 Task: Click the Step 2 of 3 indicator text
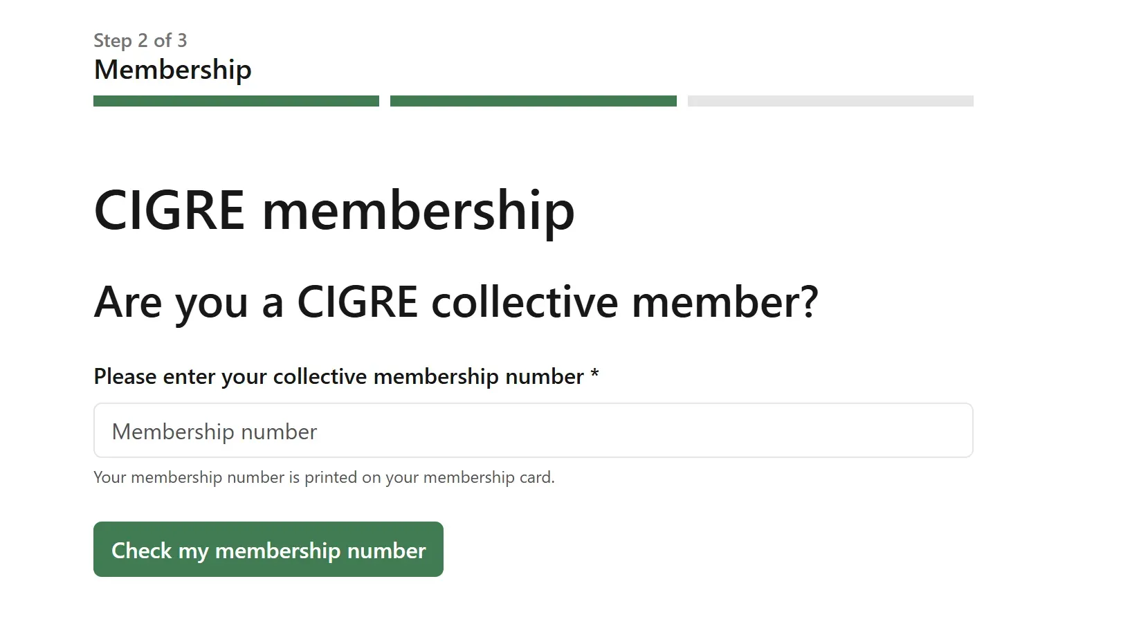coord(140,41)
